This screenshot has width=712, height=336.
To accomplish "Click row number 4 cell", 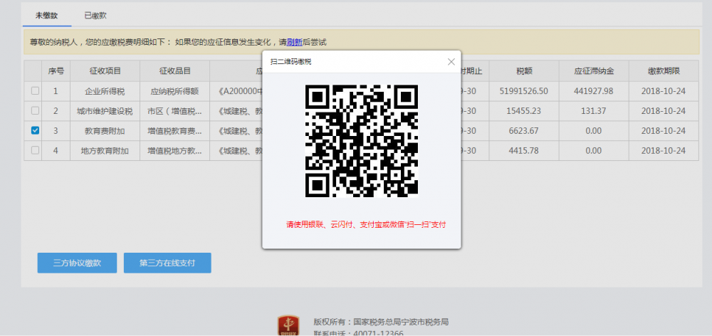I will [x=56, y=151].
